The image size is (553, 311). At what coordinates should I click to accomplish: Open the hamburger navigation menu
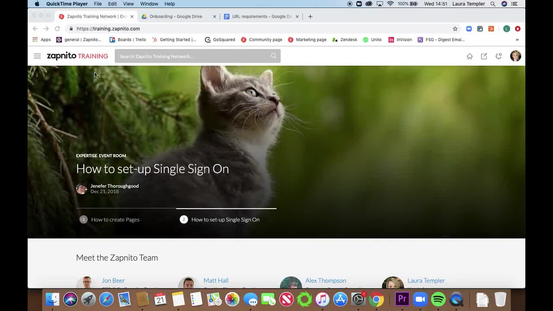pos(37,56)
